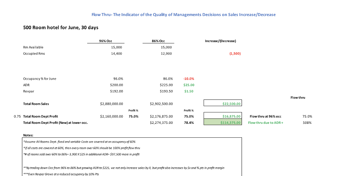Select the $225.00 ADR value
The image size is (357, 176).
click(166, 85)
